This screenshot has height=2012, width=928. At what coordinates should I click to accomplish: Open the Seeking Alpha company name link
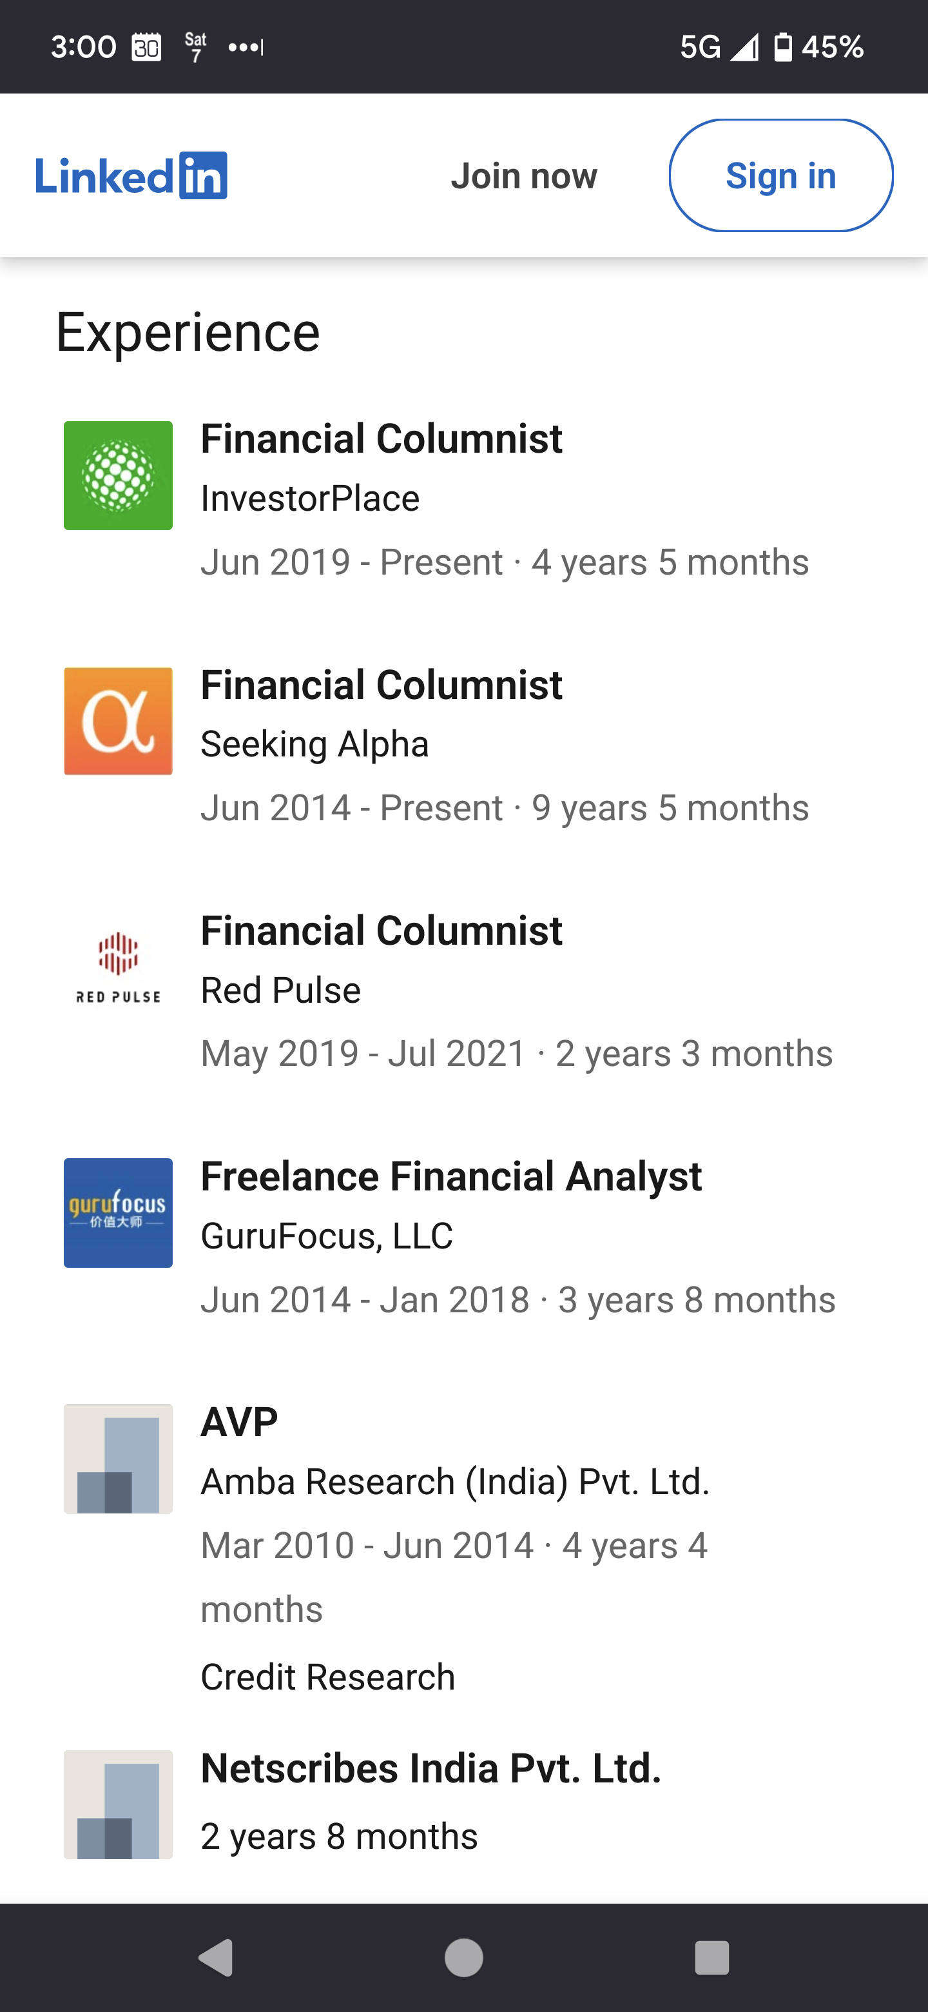point(314,744)
